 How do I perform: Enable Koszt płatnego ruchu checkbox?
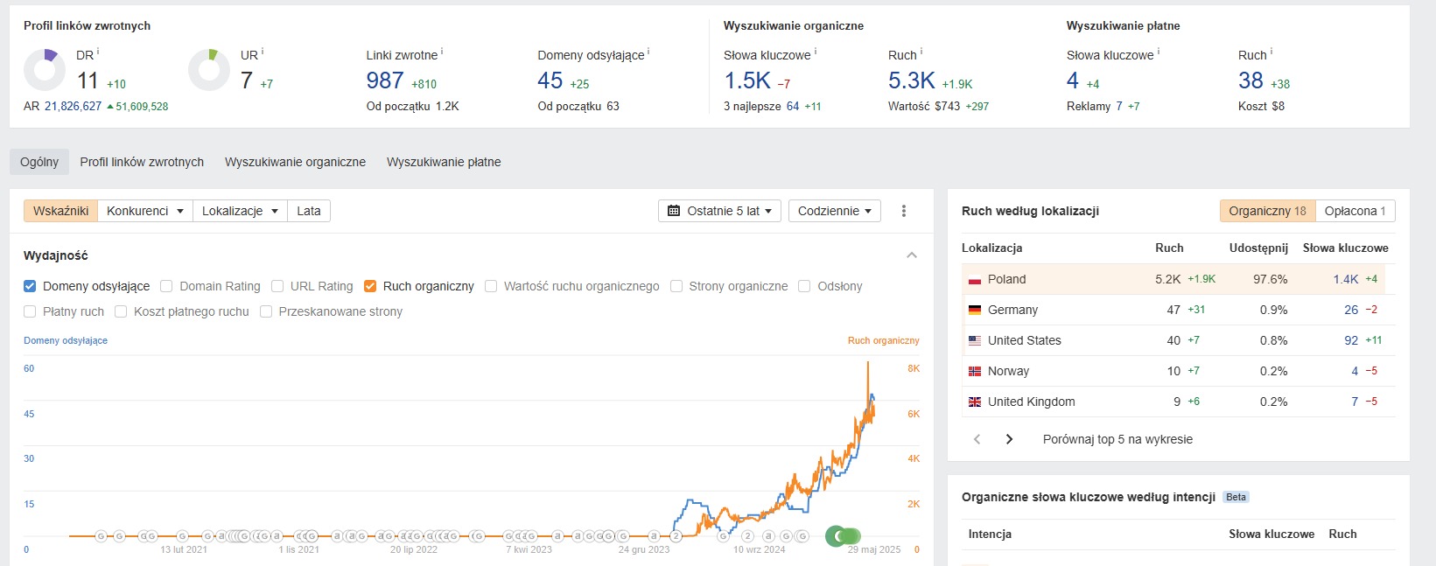pos(121,311)
